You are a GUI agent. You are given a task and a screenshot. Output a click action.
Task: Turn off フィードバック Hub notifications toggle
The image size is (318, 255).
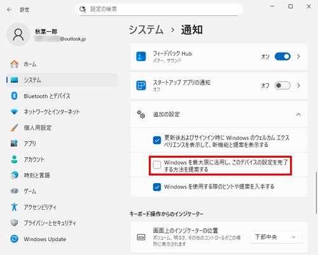tap(282, 57)
